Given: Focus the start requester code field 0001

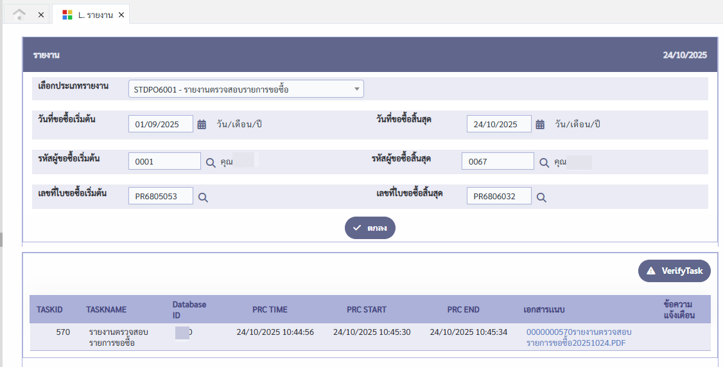Looking at the screenshot, I should [x=164, y=162].
